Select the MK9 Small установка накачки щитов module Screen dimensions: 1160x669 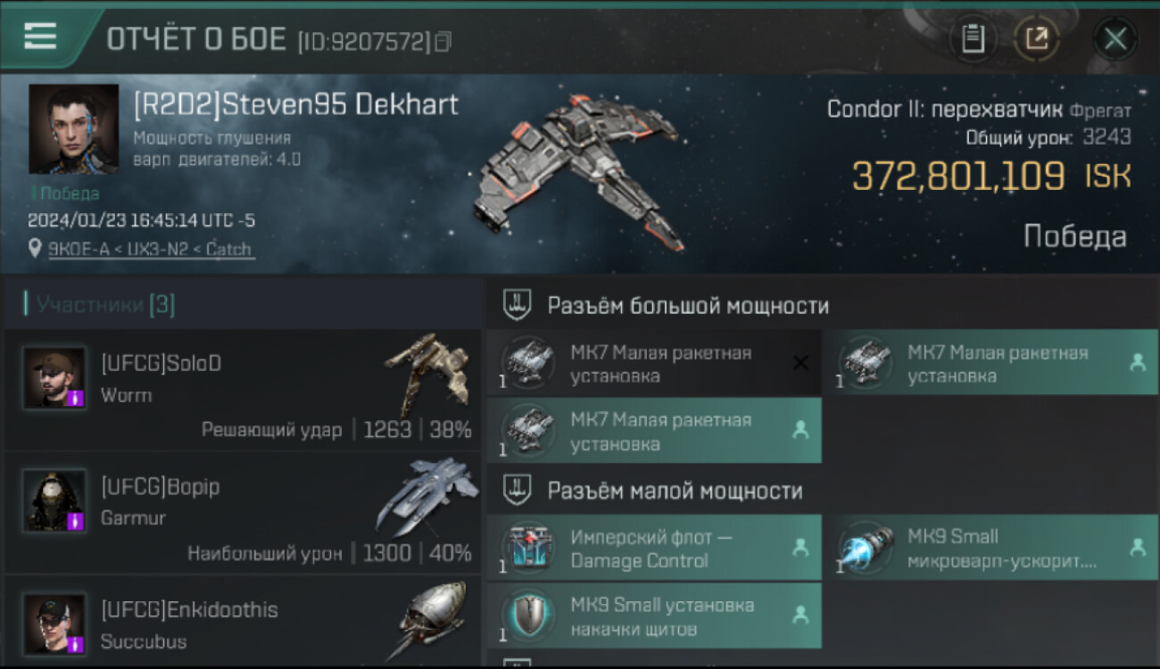[654, 615]
